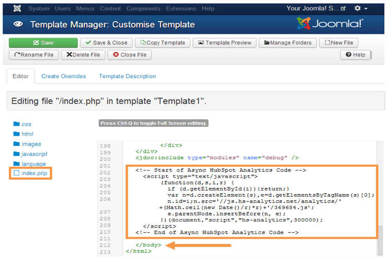
Task: Switch to Template Description tab
Action: (x=128, y=76)
